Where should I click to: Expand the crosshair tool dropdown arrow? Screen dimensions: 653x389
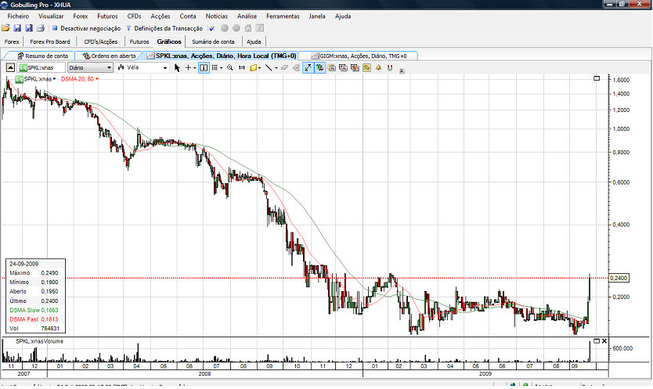tap(194, 68)
